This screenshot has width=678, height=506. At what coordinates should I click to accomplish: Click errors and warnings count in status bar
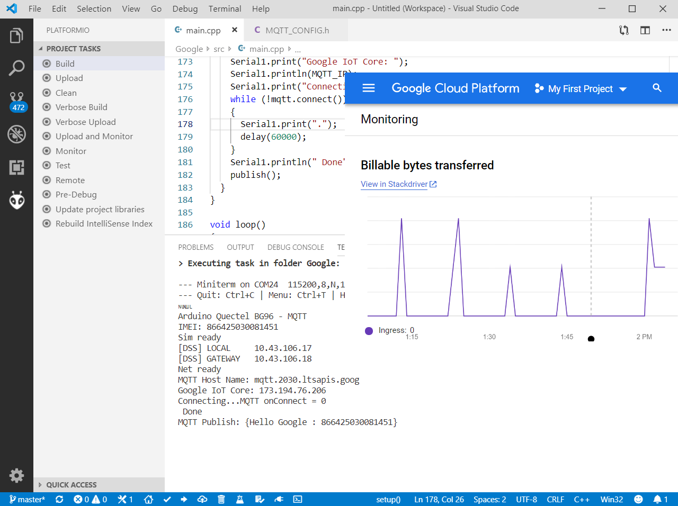point(90,499)
